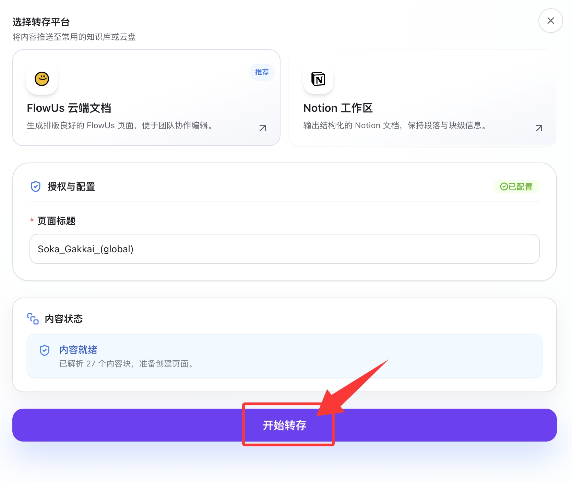Click the 开始转存 transfer button

[285, 425]
